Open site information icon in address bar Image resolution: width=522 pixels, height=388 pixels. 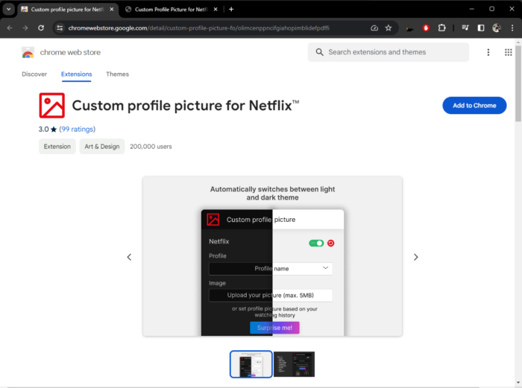click(x=60, y=28)
